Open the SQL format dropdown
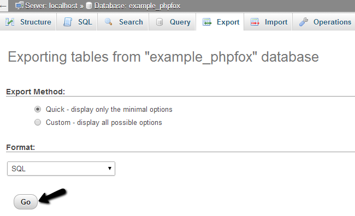Screen dimensions: 355x216 [61, 169]
